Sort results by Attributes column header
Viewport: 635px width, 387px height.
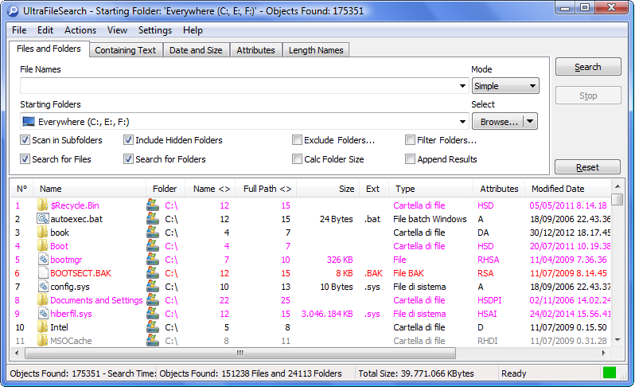500,189
